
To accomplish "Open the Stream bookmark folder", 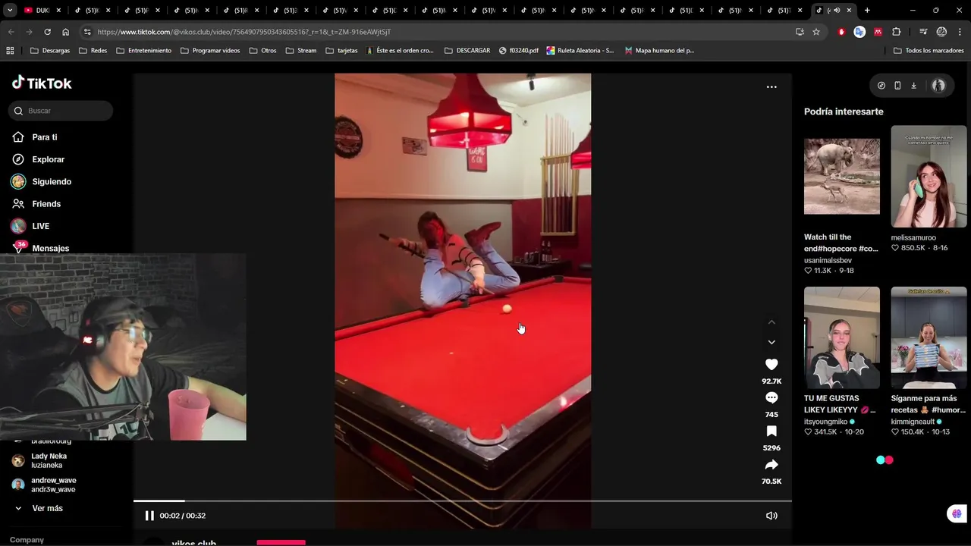I will (301, 51).
